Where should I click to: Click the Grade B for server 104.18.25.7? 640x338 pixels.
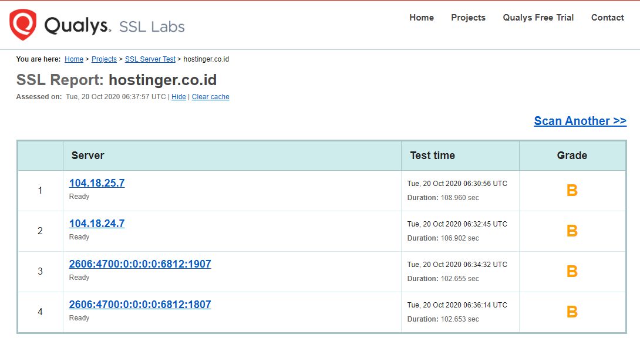coord(572,190)
